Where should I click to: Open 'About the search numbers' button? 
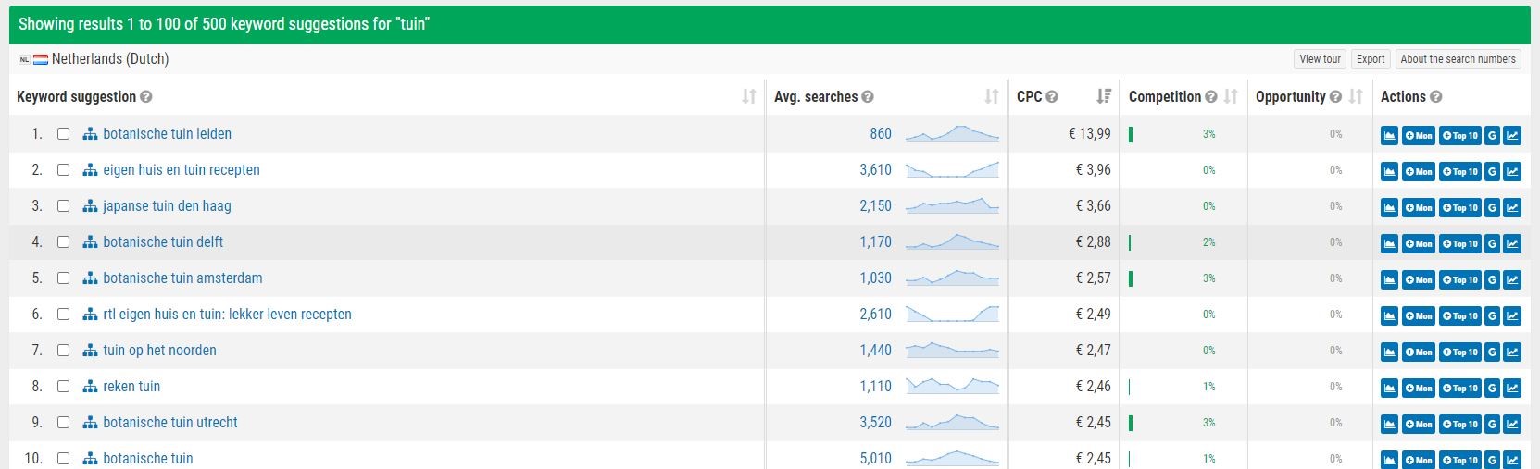pos(1459,59)
